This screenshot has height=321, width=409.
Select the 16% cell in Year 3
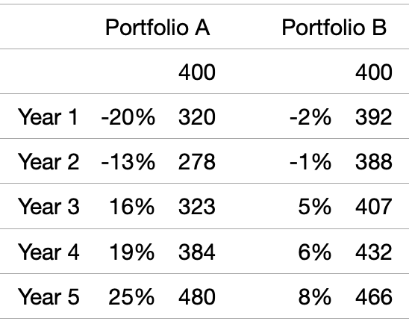pyautogui.click(x=131, y=207)
